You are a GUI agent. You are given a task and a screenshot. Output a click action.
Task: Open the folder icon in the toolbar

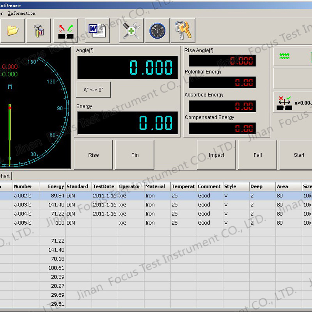click(x=12, y=31)
